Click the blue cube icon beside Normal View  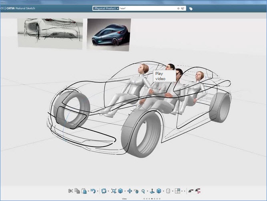[x=159, y=191]
